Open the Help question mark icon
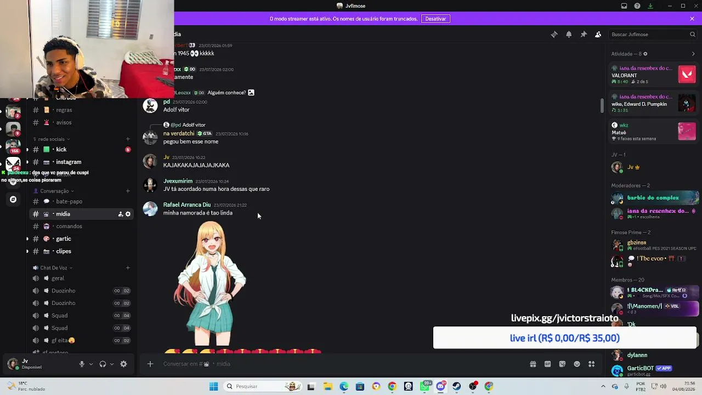 click(637, 6)
